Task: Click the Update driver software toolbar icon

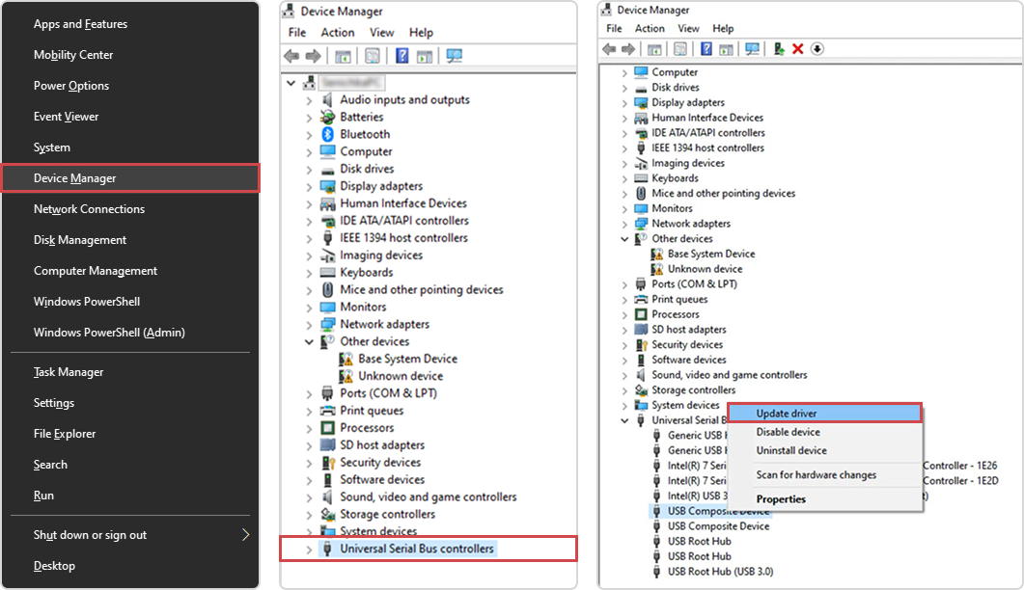Action: point(778,49)
